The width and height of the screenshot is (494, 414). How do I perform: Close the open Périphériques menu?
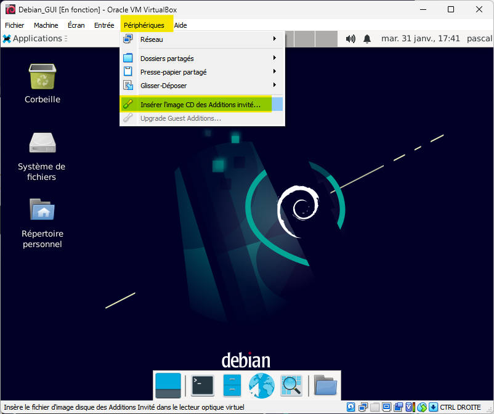pos(144,25)
